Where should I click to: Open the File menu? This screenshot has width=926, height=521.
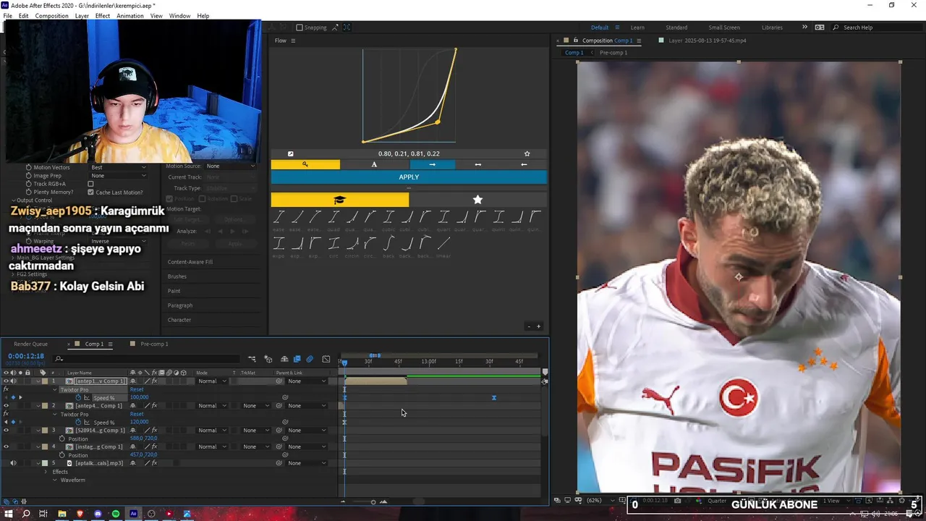(7, 15)
